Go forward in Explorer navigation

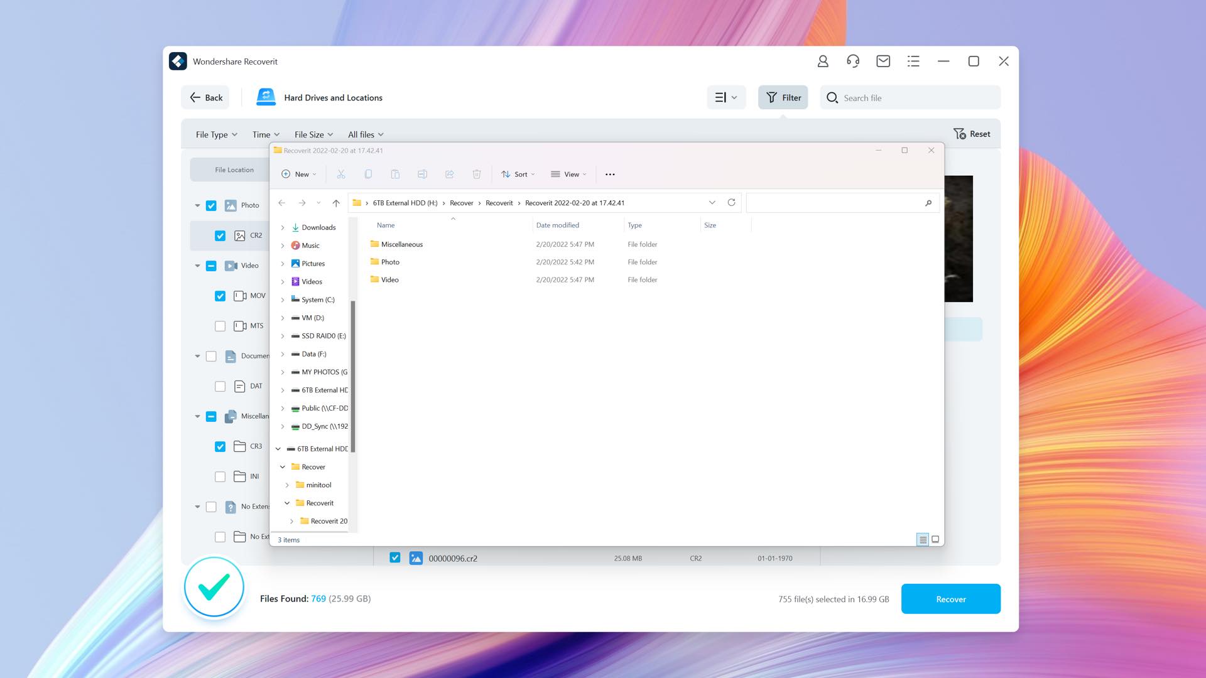pyautogui.click(x=302, y=203)
